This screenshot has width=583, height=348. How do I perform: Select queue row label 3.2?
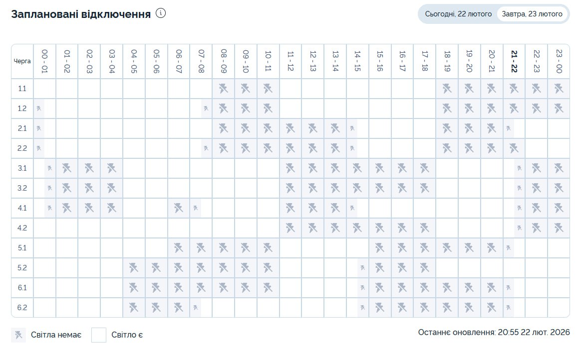(22, 188)
